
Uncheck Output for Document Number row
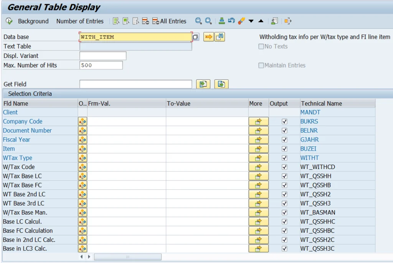[284, 131]
